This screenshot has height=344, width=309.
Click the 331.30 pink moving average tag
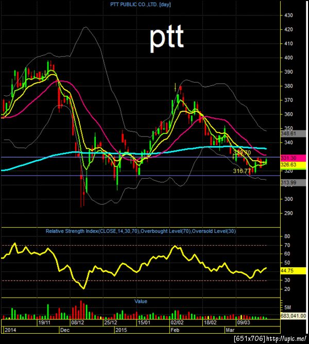(293, 158)
